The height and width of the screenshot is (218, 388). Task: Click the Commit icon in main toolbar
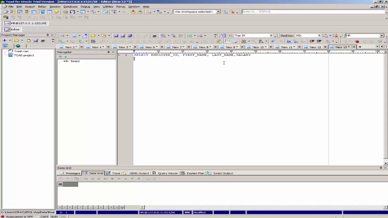coord(133,12)
